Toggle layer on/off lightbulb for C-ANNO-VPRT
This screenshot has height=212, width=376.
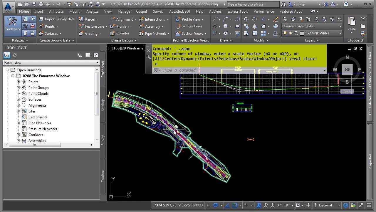(285, 33)
